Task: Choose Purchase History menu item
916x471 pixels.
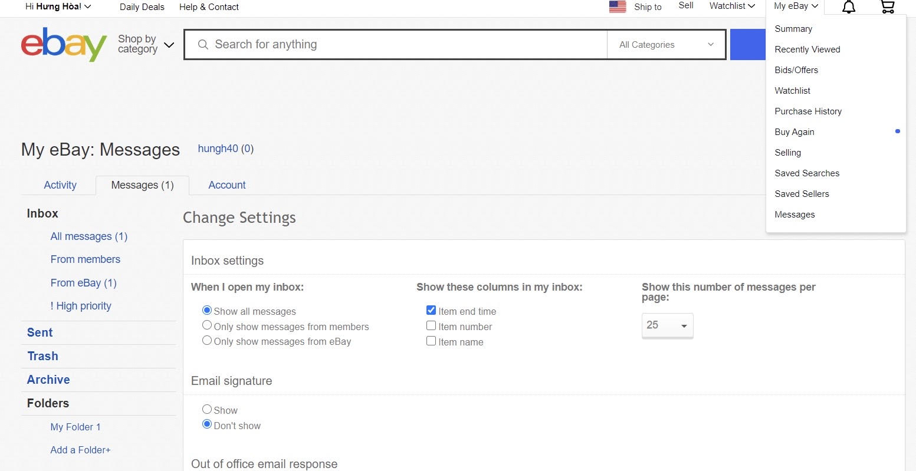Action: 808,111
